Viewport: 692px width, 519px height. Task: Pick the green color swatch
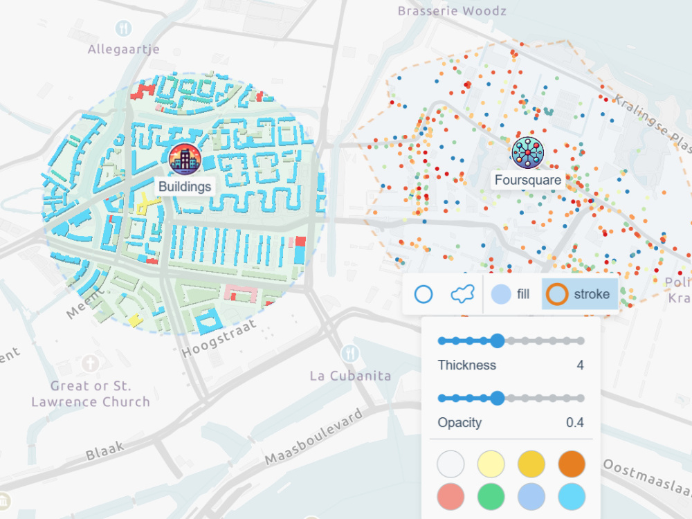click(x=491, y=496)
